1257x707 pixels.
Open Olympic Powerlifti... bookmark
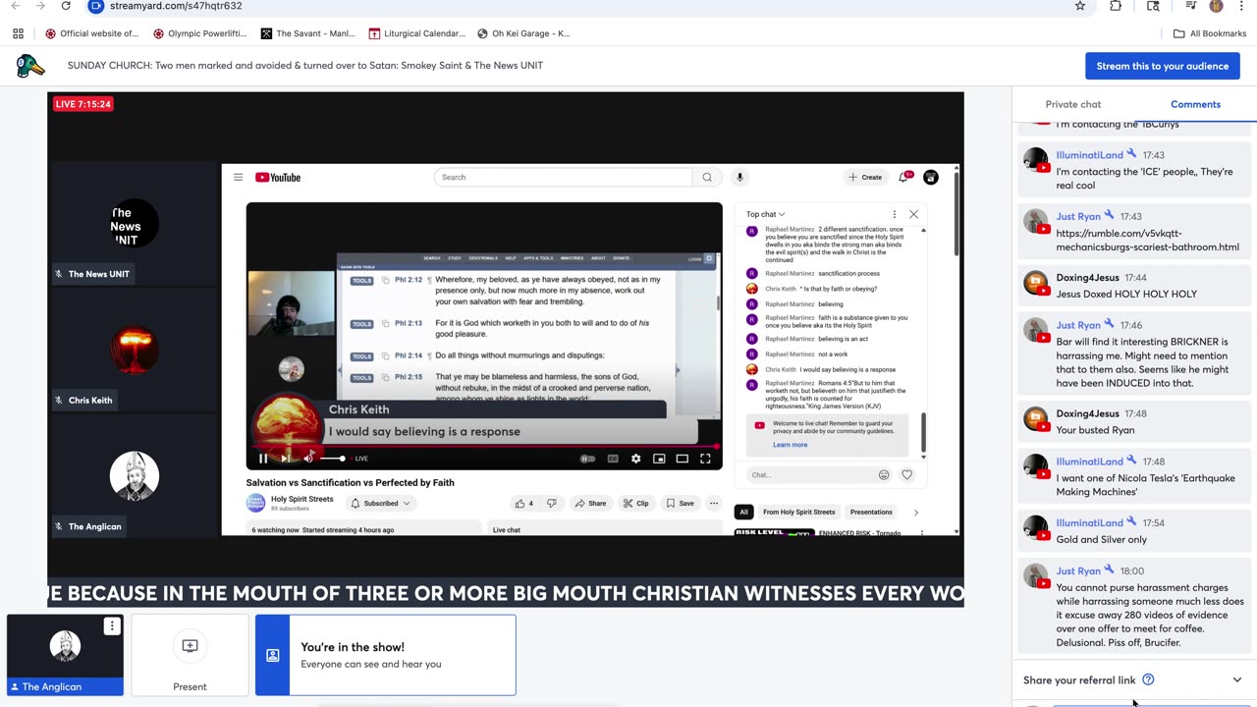tap(200, 33)
